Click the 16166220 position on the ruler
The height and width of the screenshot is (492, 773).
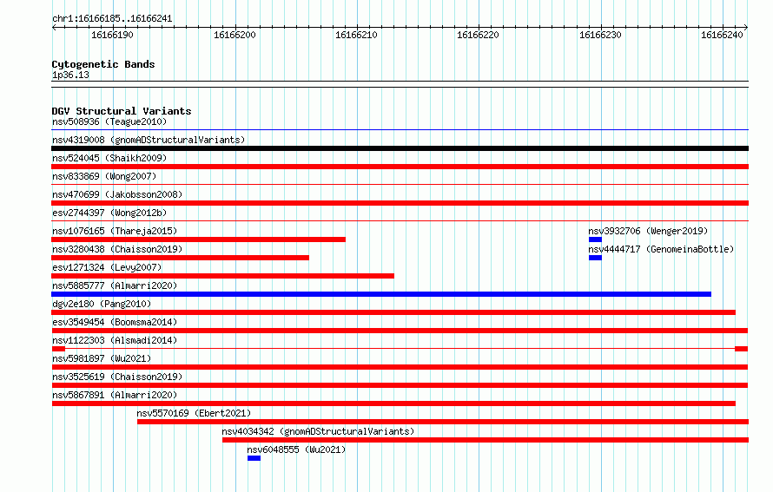pos(478,35)
